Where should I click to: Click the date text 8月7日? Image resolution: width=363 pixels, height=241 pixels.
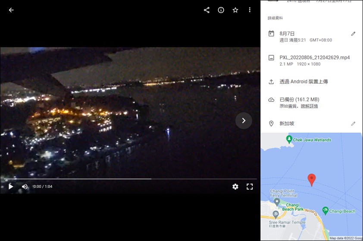click(287, 34)
